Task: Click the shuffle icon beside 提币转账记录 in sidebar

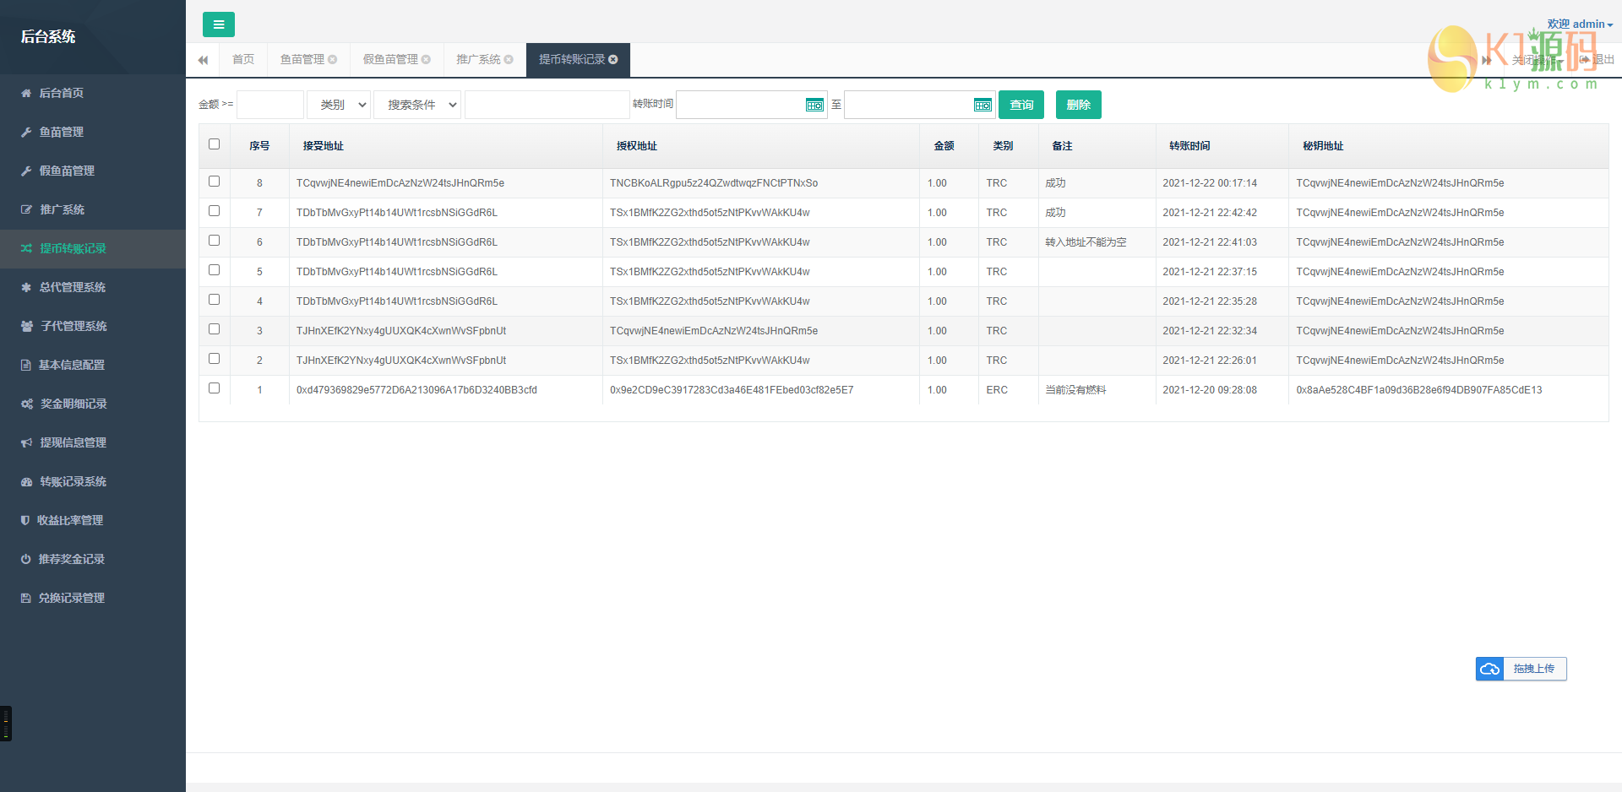Action: (x=26, y=249)
